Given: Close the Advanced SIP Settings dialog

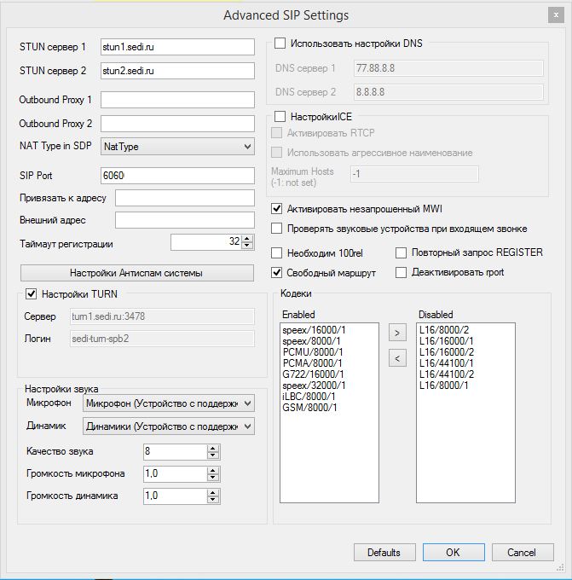Looking at the screenshot, I should click(x=556, y=15).
